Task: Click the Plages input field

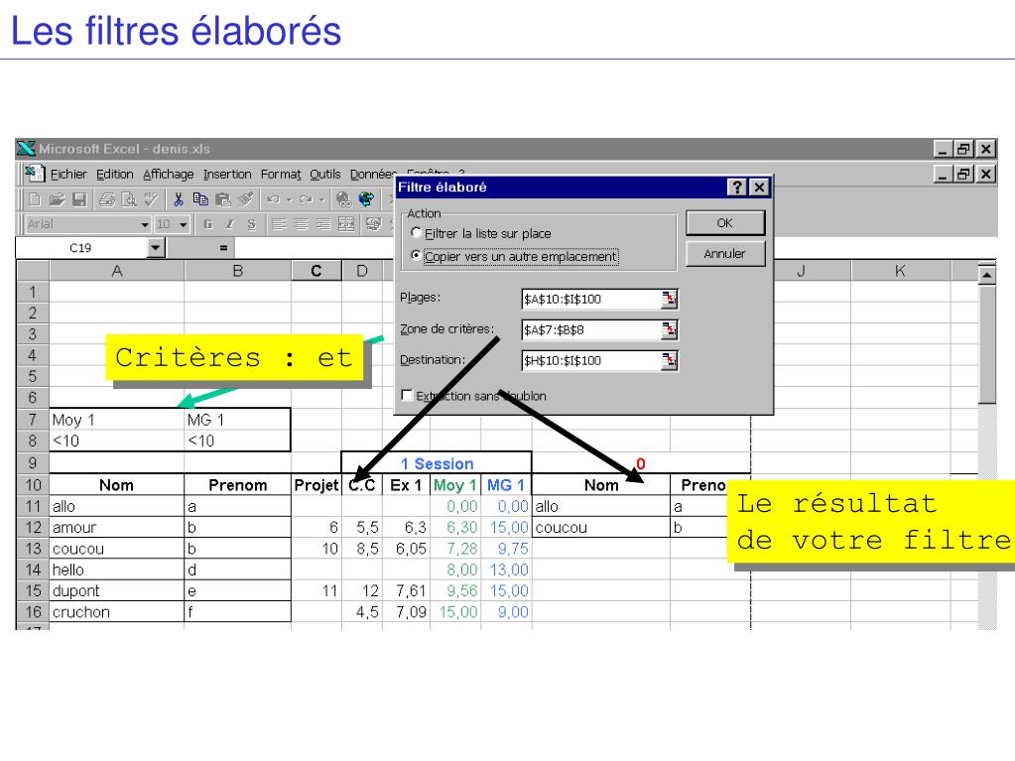Action: coord(591,299)
